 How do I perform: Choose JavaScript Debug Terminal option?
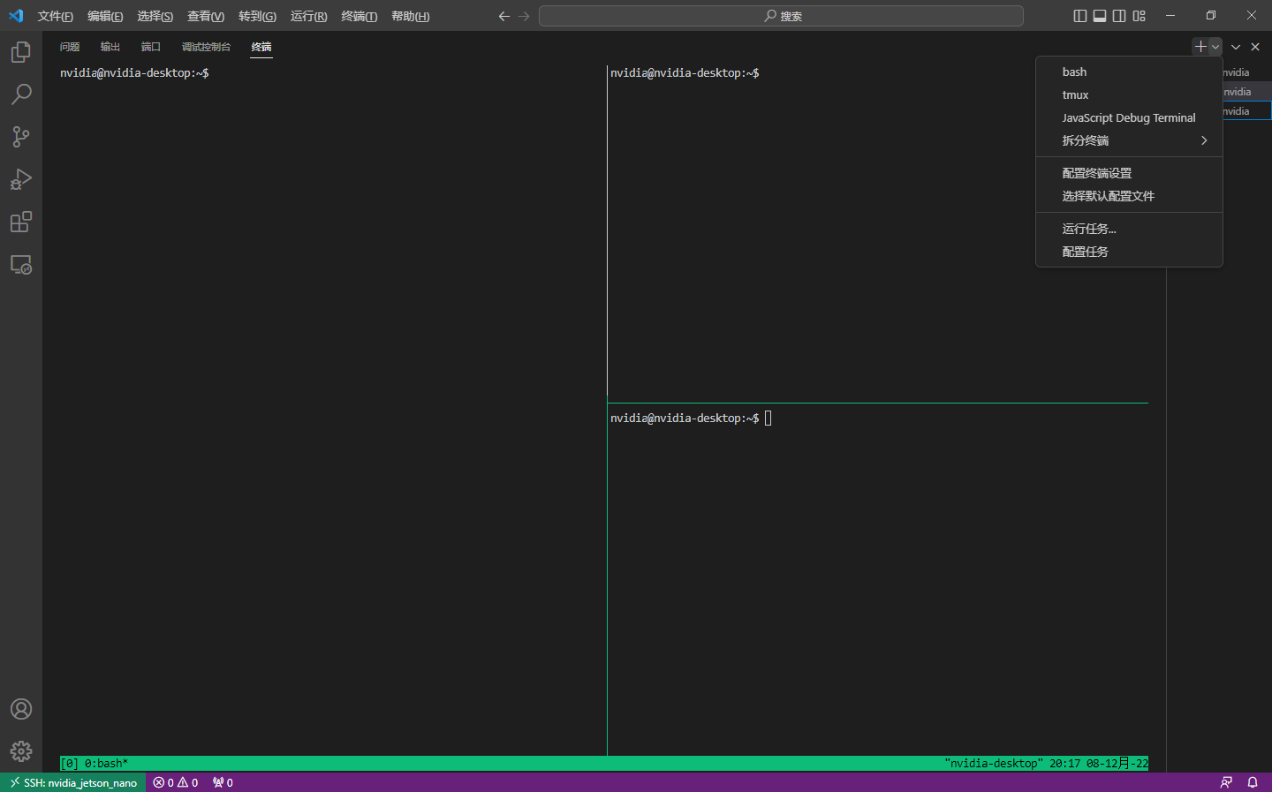pyautogui.click(x=1129, y=117)
